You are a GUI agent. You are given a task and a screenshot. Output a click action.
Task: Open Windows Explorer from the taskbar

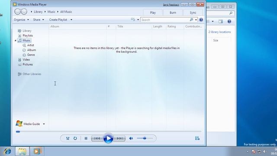tap(22, 151)
